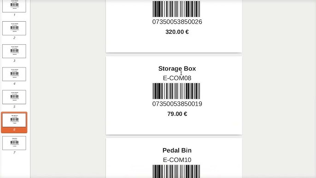316x178 pixels.
Task: Click the Storage Box title text
Action: point(177,69)
